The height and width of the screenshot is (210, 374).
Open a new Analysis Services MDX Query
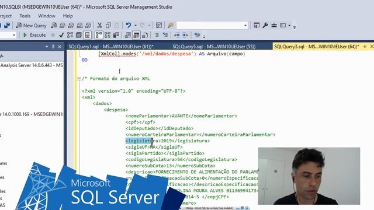[x=63, y=25]
